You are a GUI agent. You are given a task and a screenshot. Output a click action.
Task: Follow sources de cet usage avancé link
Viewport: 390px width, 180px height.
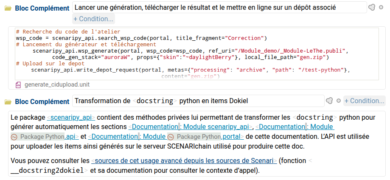pos(184,161)
